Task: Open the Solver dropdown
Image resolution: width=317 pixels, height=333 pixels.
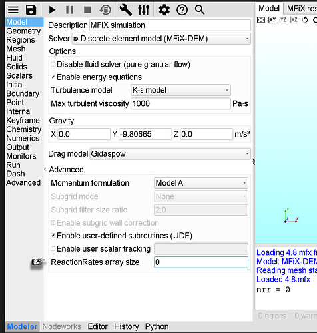Action: click(161, 39)
